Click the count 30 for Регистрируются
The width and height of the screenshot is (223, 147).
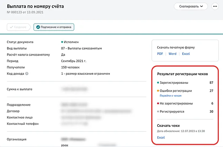pos(212,112)
